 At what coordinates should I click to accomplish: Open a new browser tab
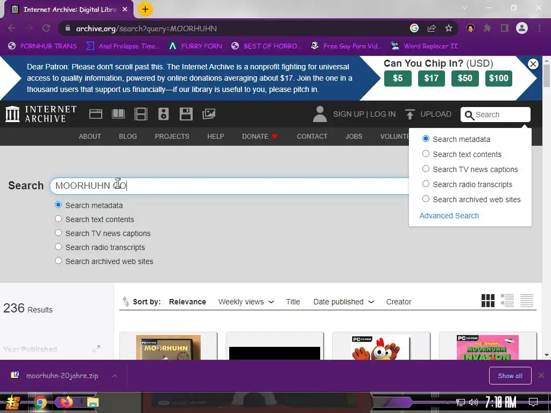tap(145, 9)
